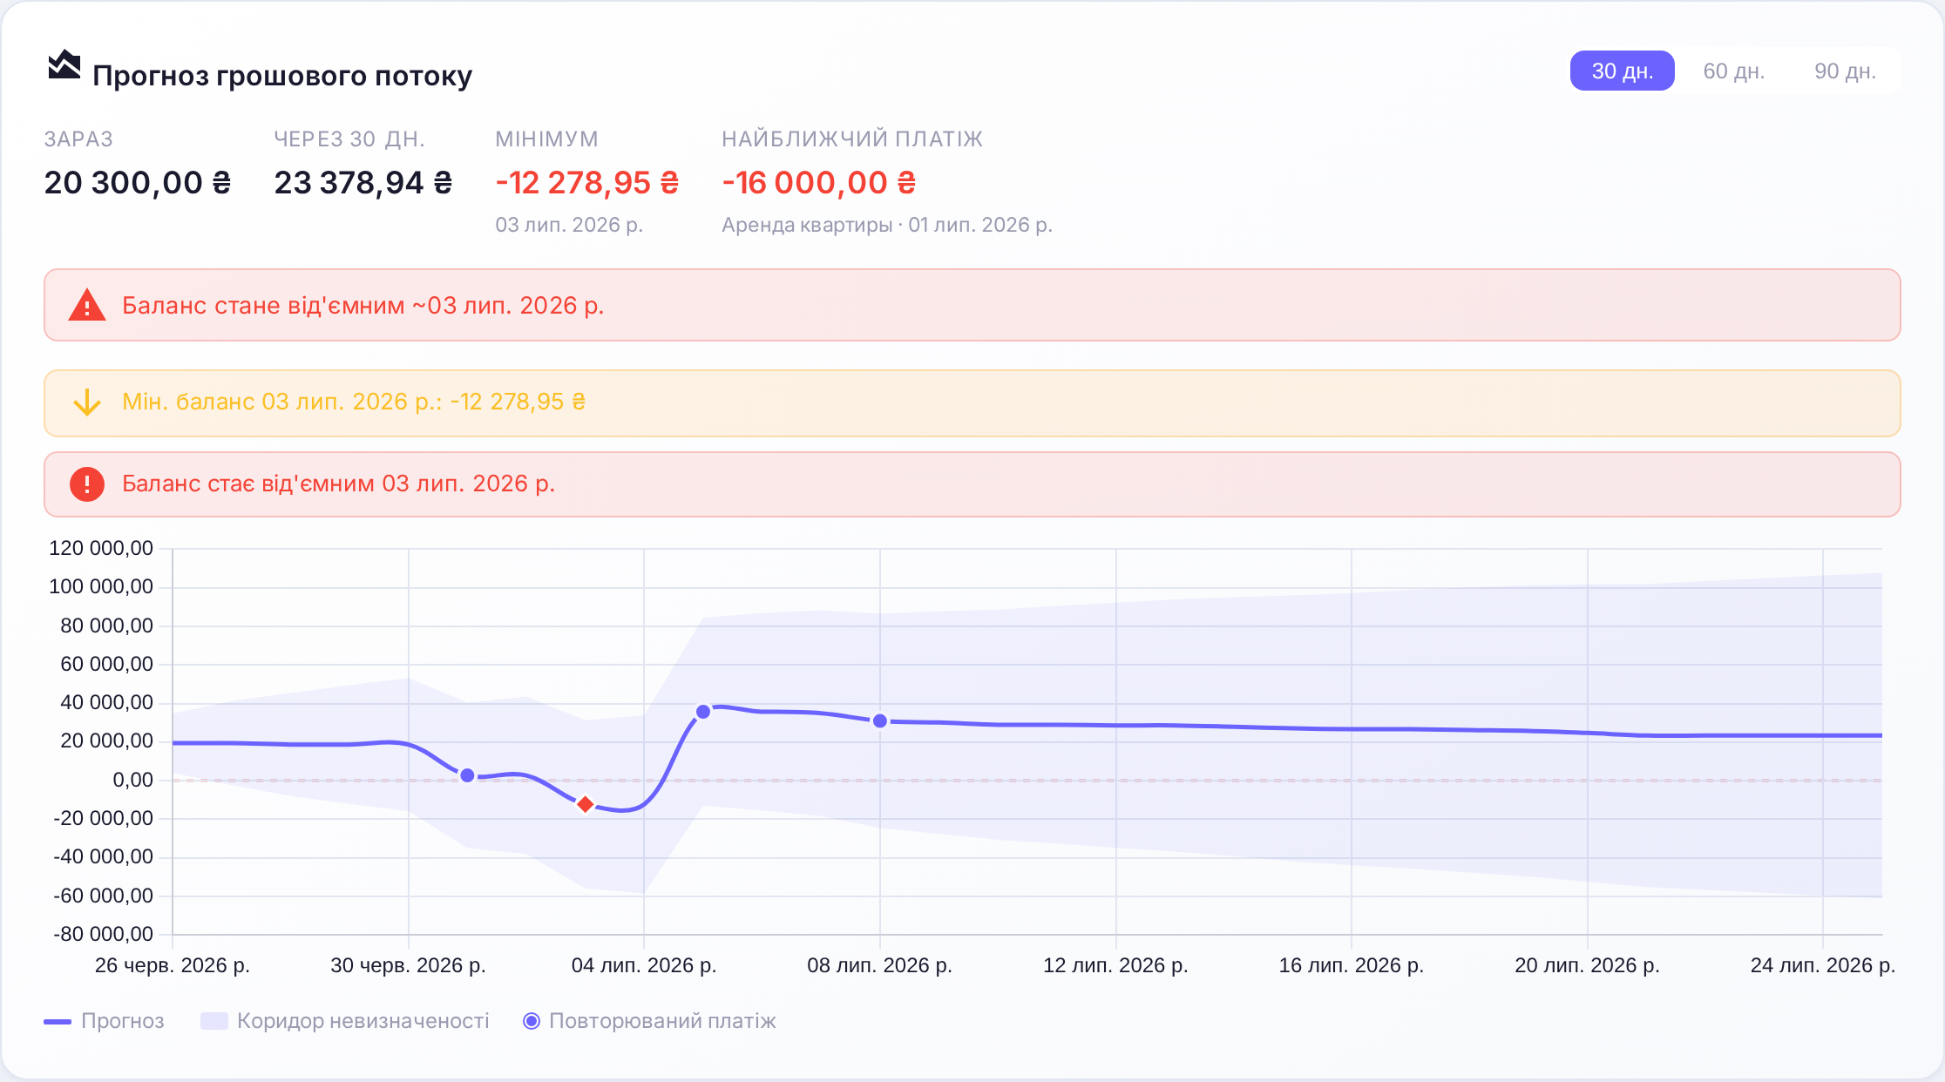This screenshot has width=1945, height=1082.
Task: Switch to the 60 дн. period
Action: click(1733, 71)
